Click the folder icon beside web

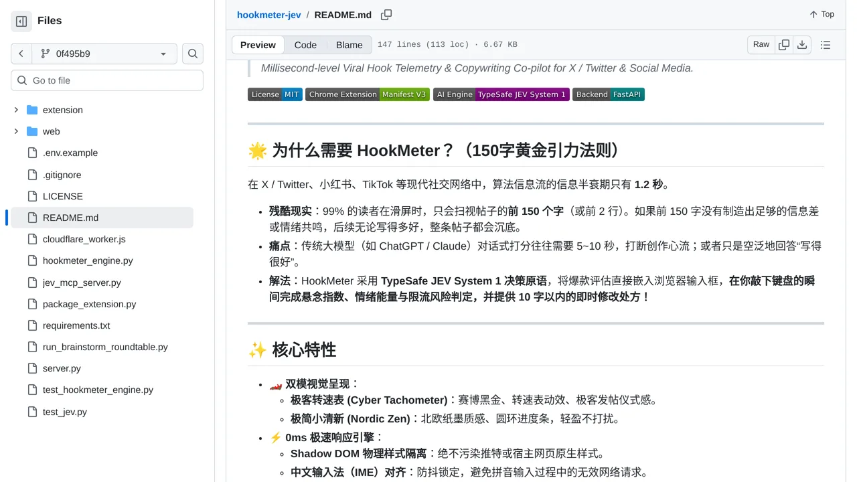(32, 131)
